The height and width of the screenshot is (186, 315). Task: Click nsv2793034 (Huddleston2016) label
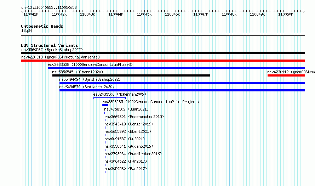133,154
